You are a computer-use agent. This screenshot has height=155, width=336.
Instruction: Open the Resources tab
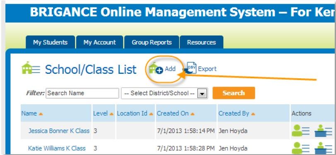pos(201,42)
